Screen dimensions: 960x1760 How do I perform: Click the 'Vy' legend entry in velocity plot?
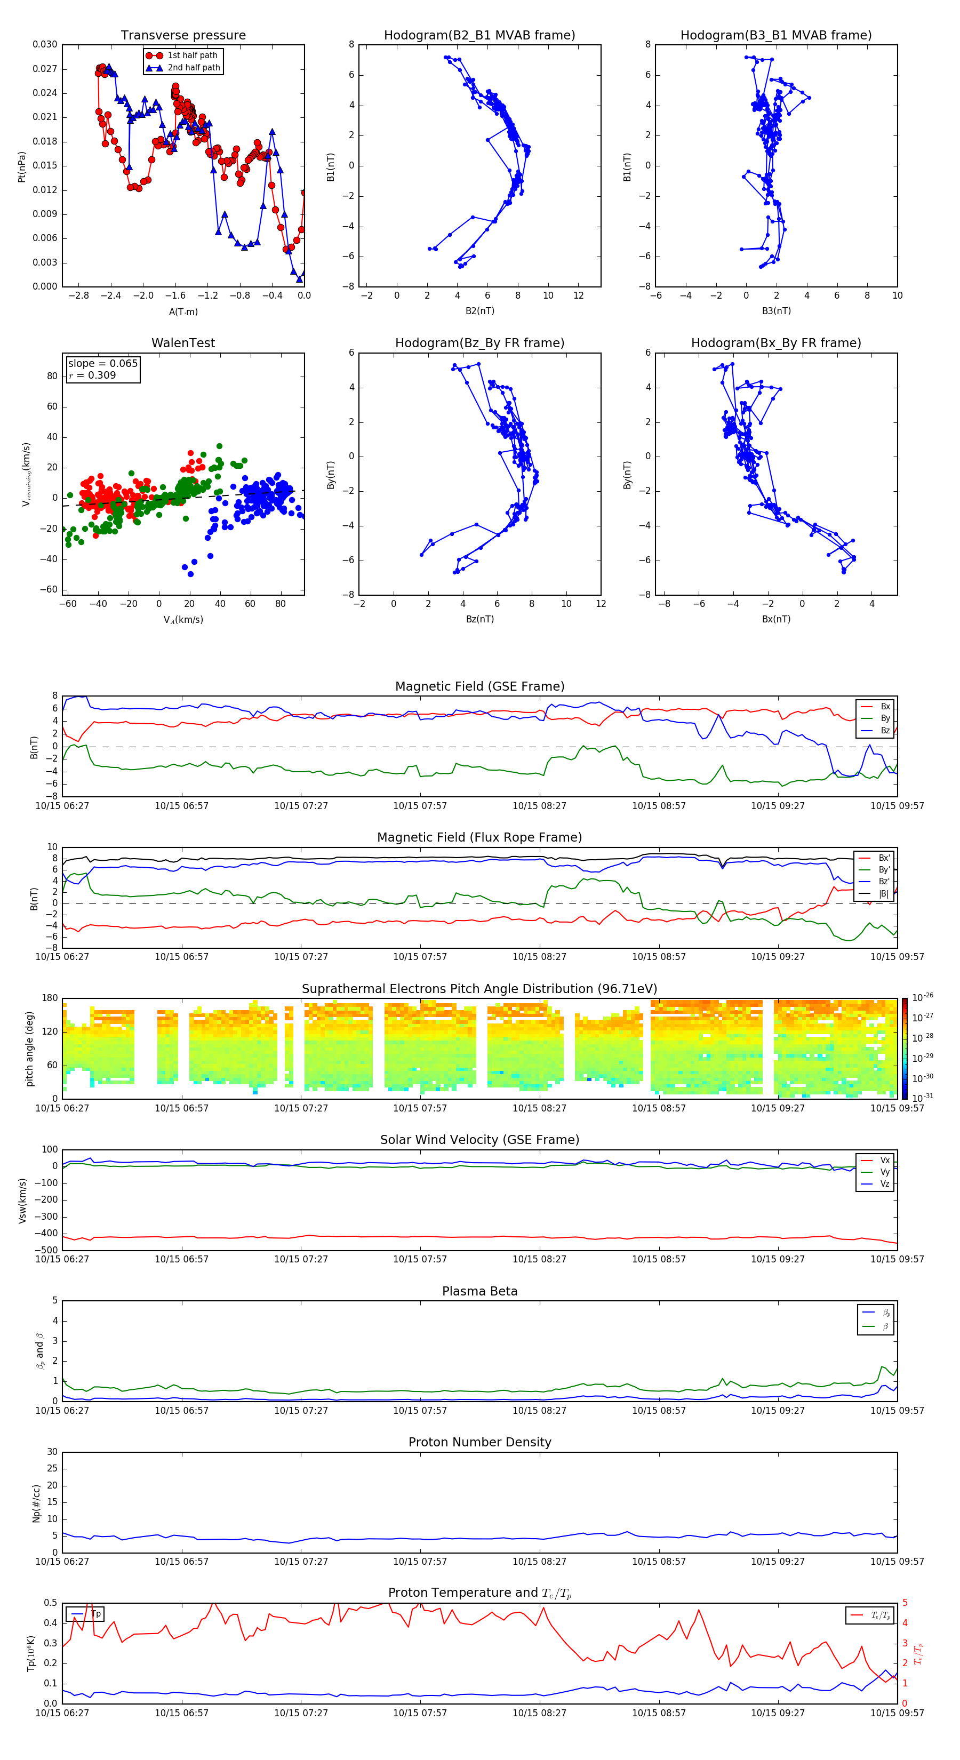point(875,1172)
